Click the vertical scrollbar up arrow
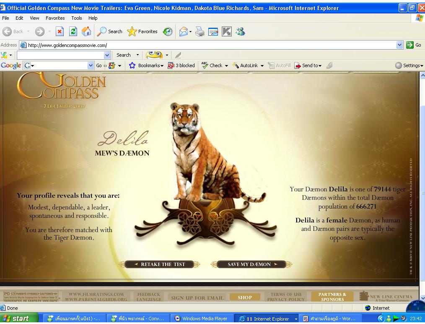425x324 pixels. pos(422,75)
